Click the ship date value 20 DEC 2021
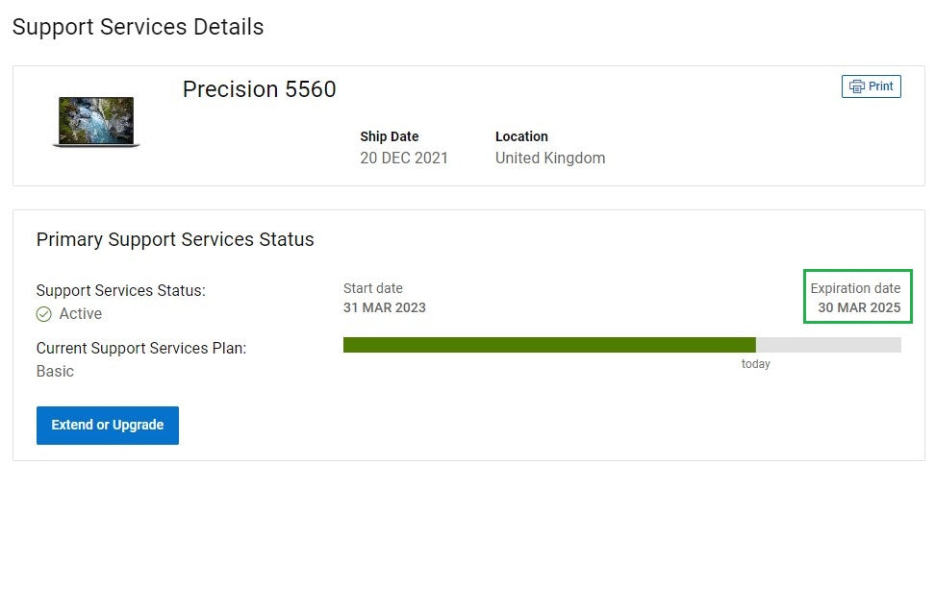Image resolution: width=935 pixels, height=611 pixels. click(x=404, y=159)
